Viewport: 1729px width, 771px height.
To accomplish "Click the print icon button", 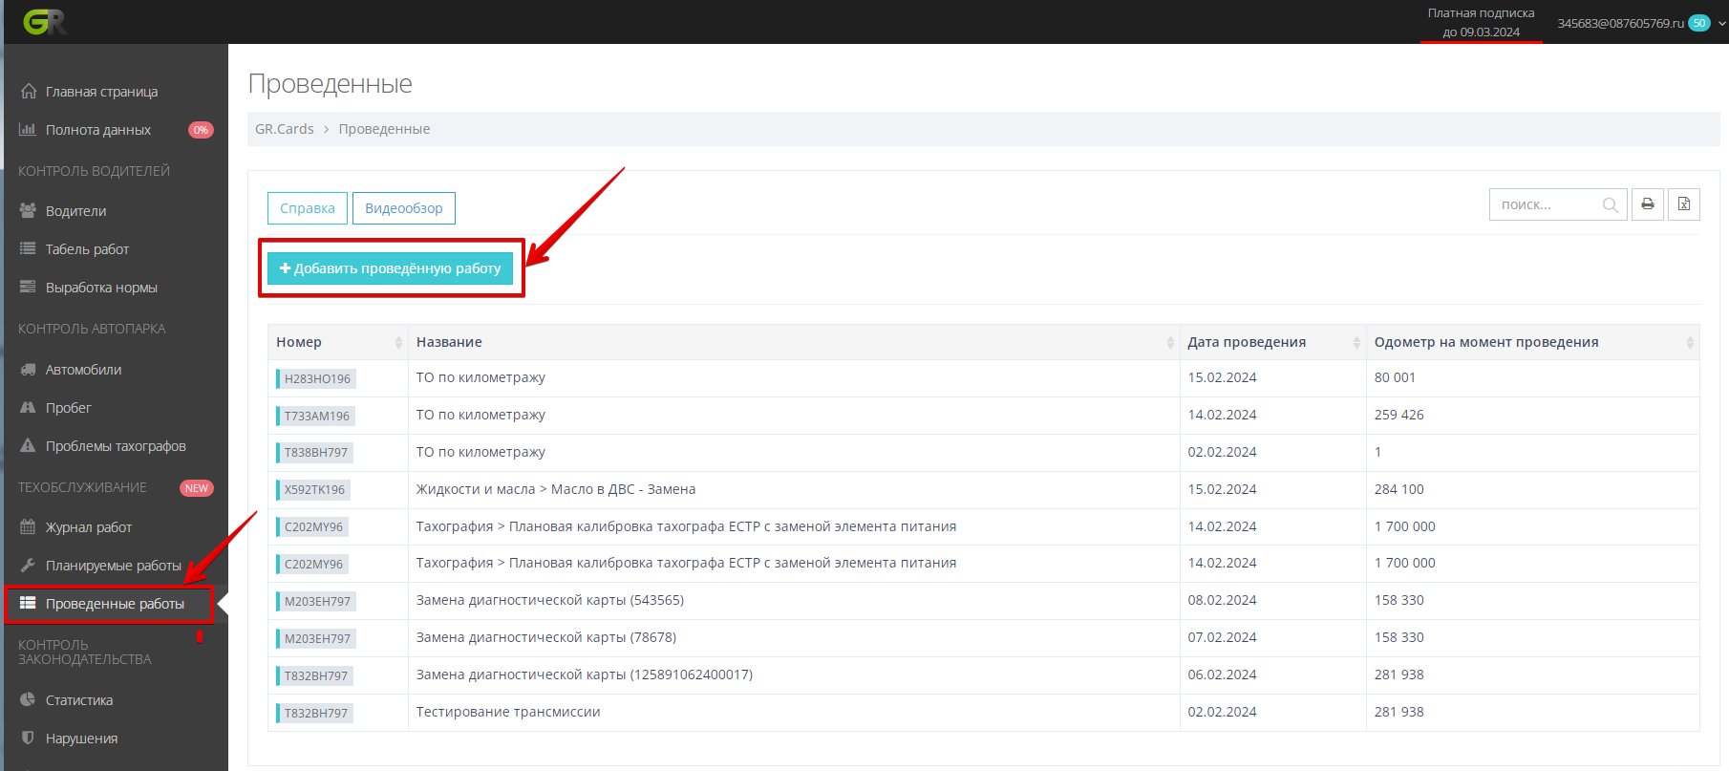I will coord(1648,204).
